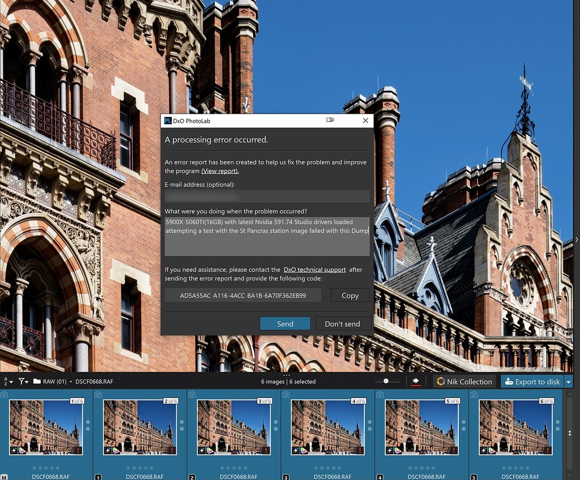
Task: Open the filmstrip overflow menu (three dots)
Action: point(288,374)
